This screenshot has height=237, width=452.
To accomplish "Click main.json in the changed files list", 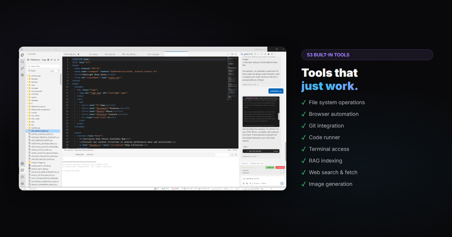I will point(245,170).
